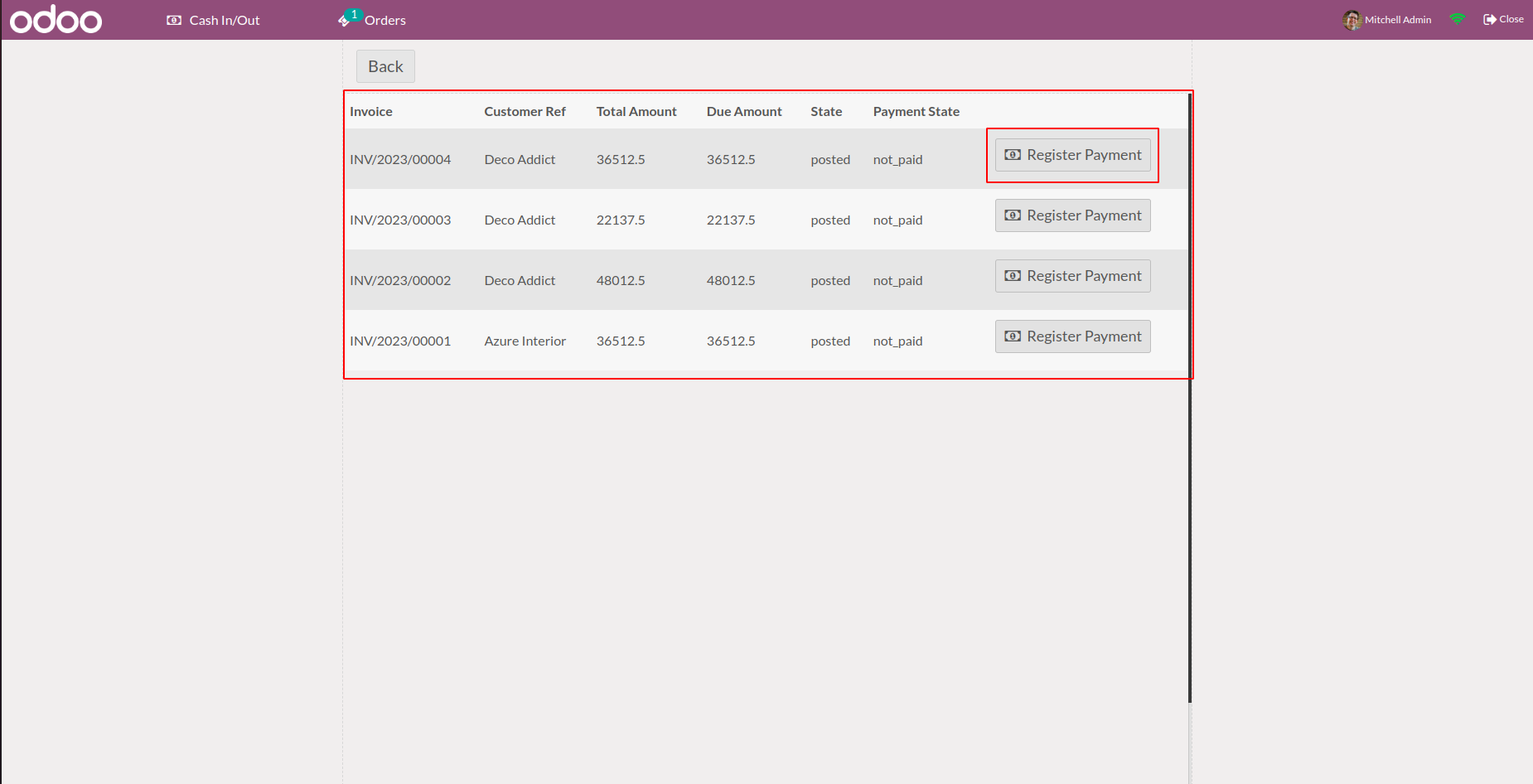Open Cash In/Out from the top bar
The image size is (1533, 784).
[x=213, y=20]
